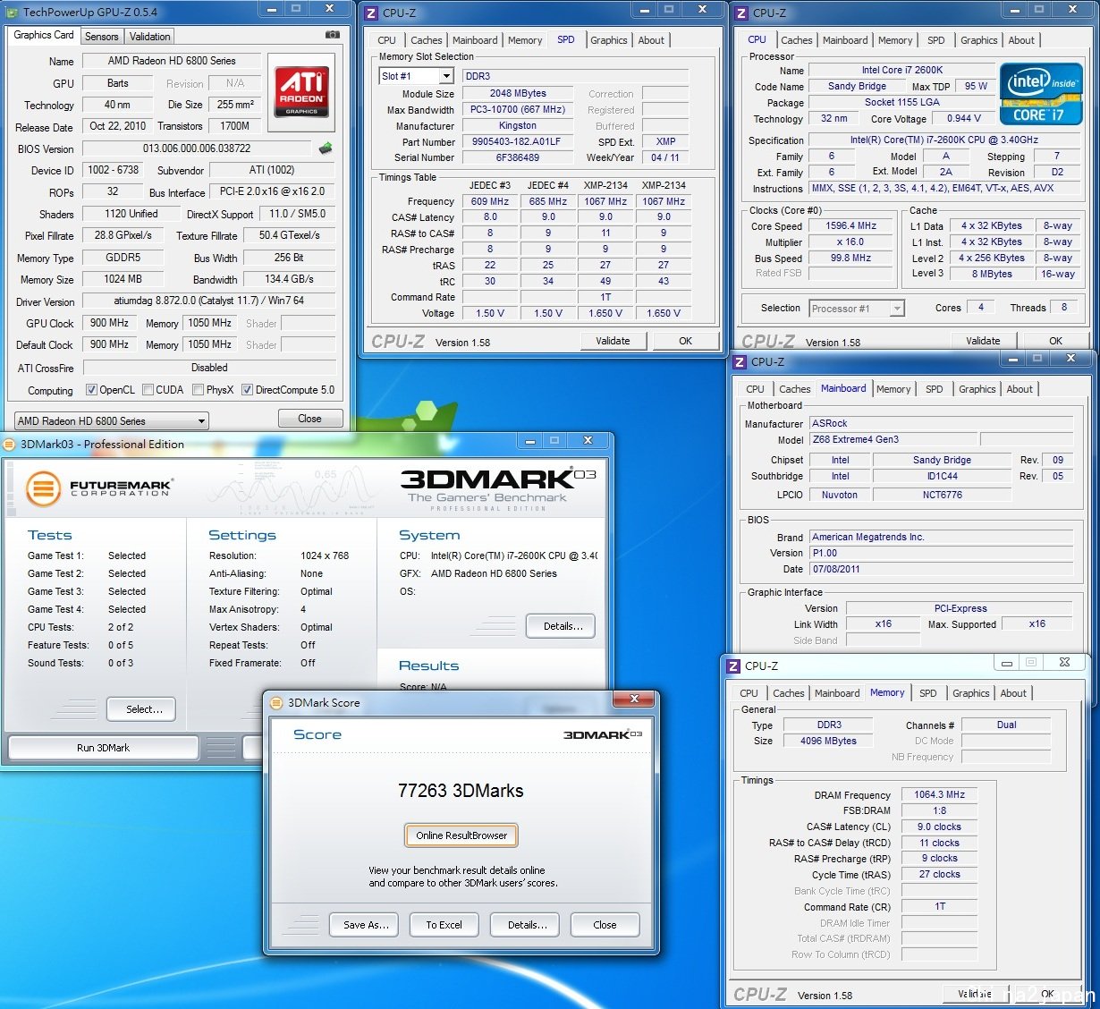The image size is (1100, 1009).
Task: Enable the CUDA checkbox
Action: pyautogui.click(x=148, y=390)
